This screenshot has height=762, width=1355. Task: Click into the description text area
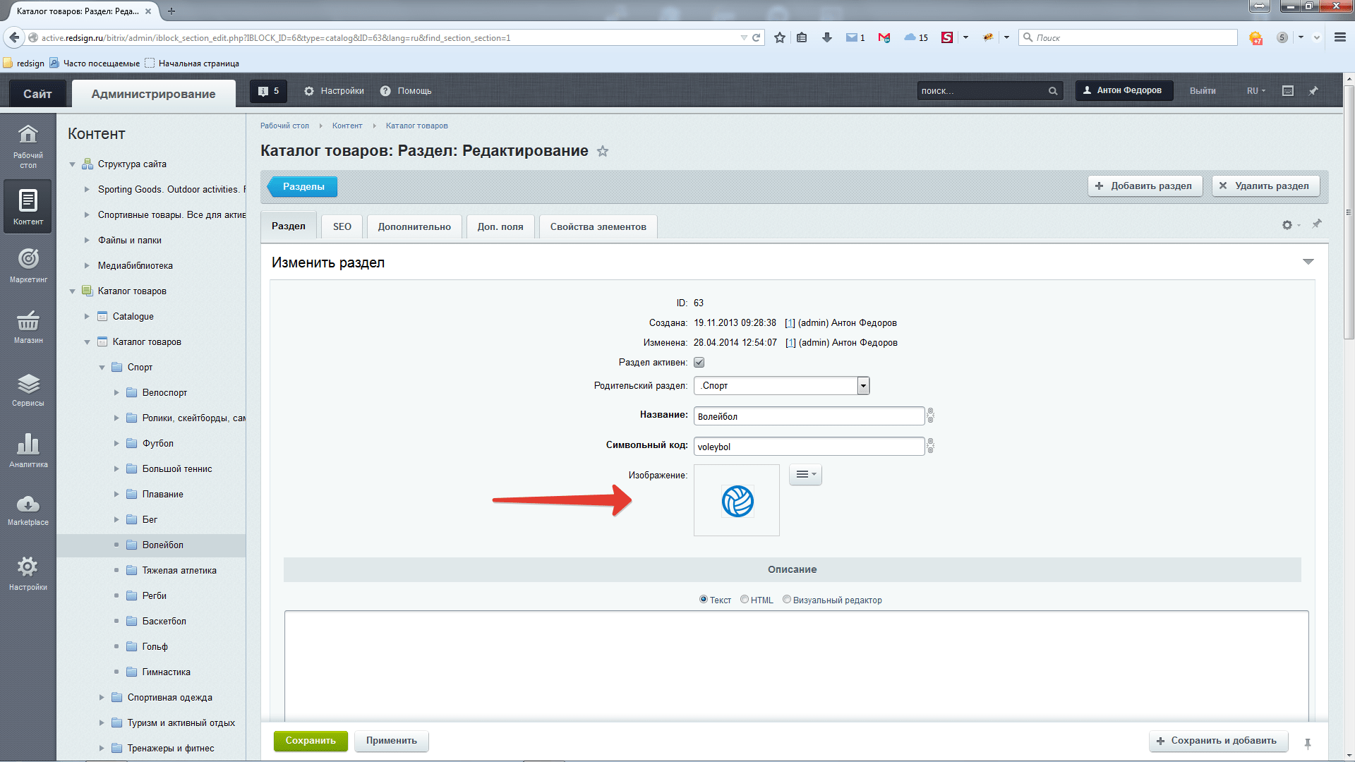click(796, 666)
